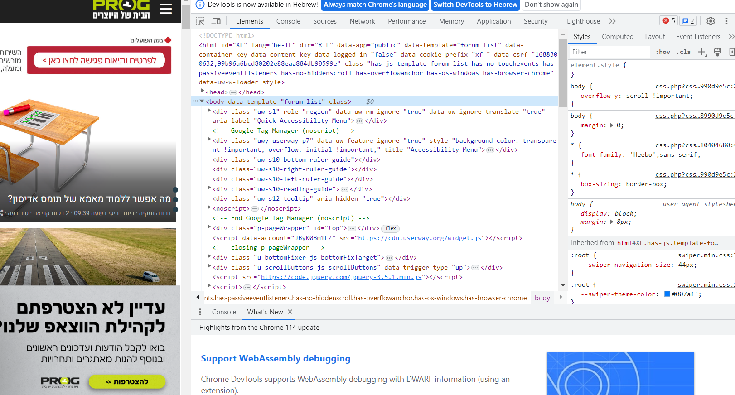Viewport: 735px width, 395px height.
Task: Open the site's hamburger menu
Action: (165, 9)
